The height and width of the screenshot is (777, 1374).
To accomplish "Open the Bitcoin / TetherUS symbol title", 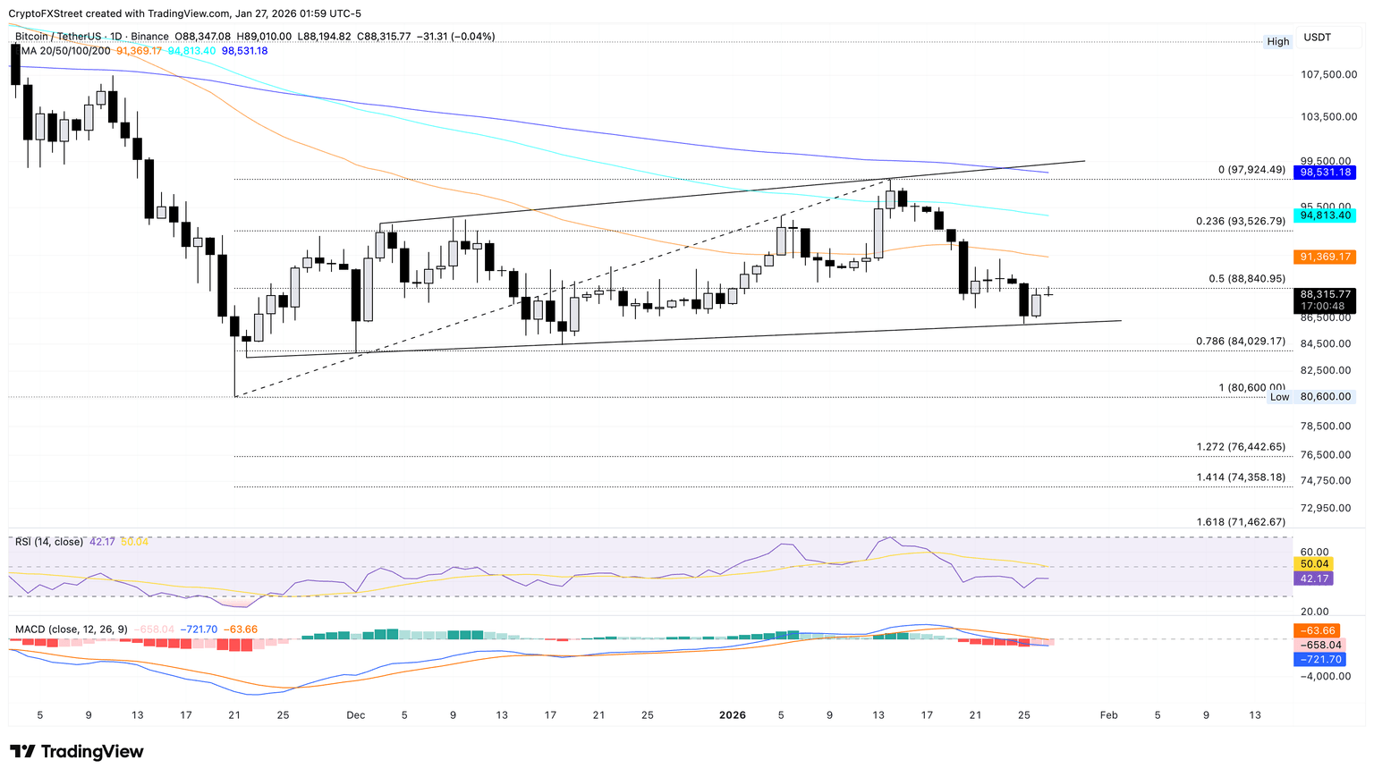I will click(x=59, y=37).
